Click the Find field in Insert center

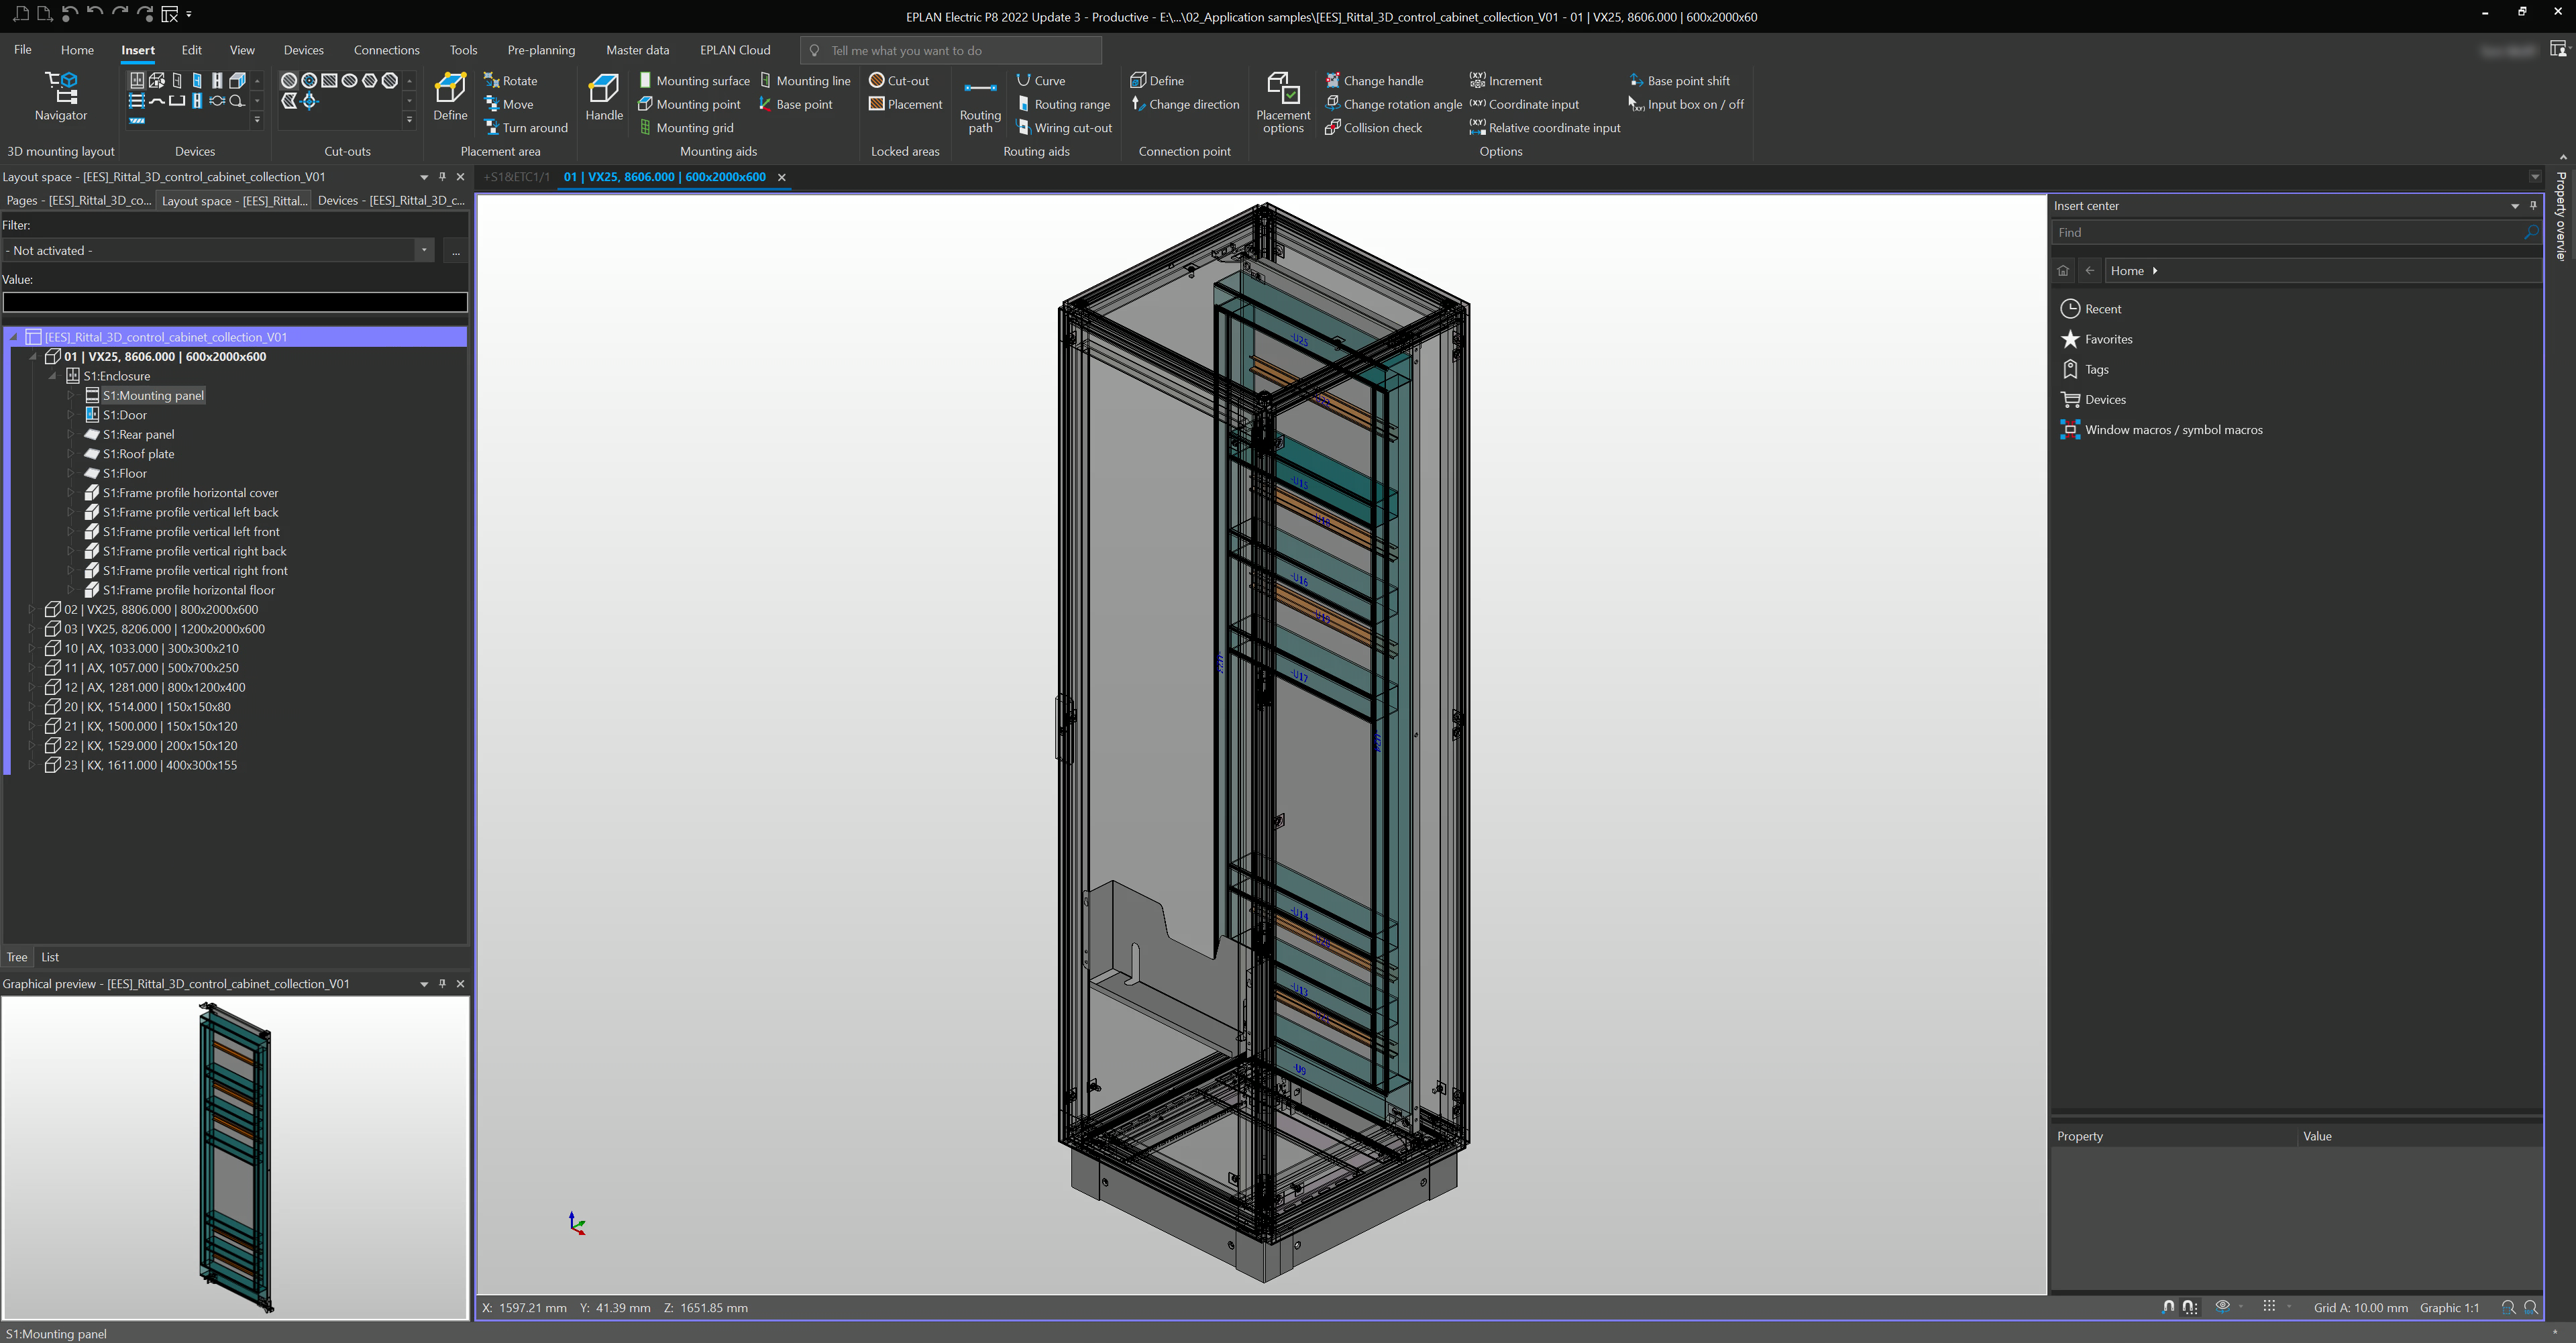click(x=2285, y=232)
